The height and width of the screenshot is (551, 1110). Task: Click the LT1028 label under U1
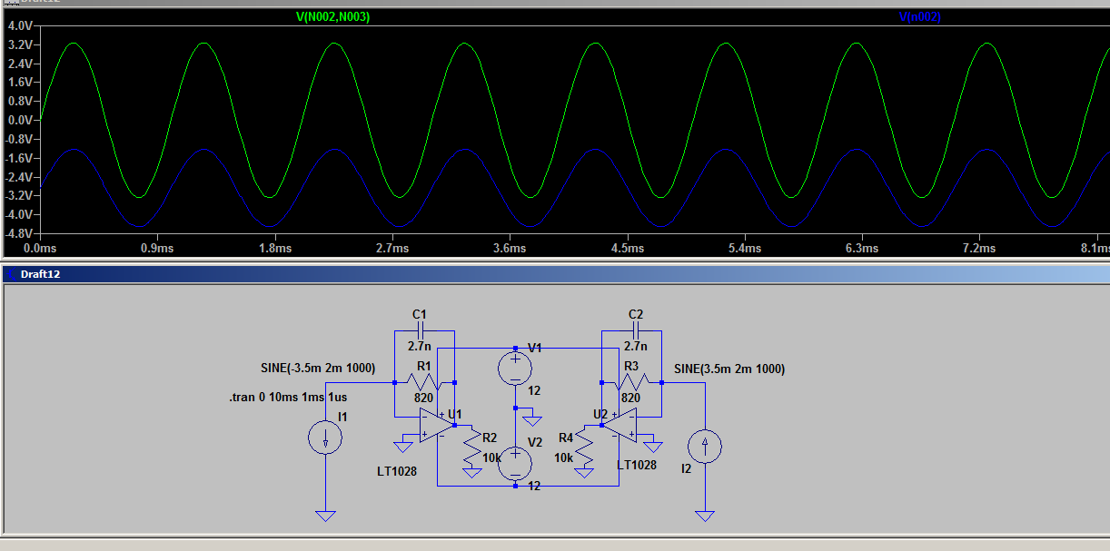[x=397, y=471]
